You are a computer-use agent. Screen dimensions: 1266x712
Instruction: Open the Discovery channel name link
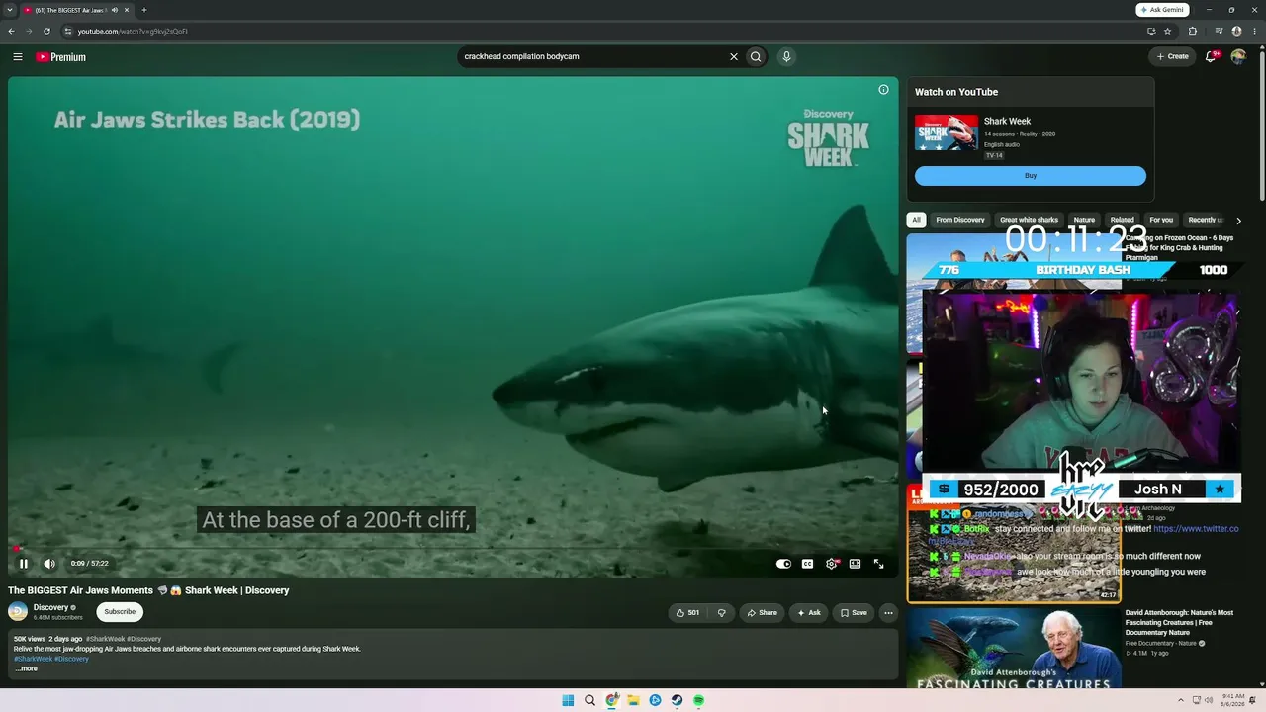click(51, 607)
